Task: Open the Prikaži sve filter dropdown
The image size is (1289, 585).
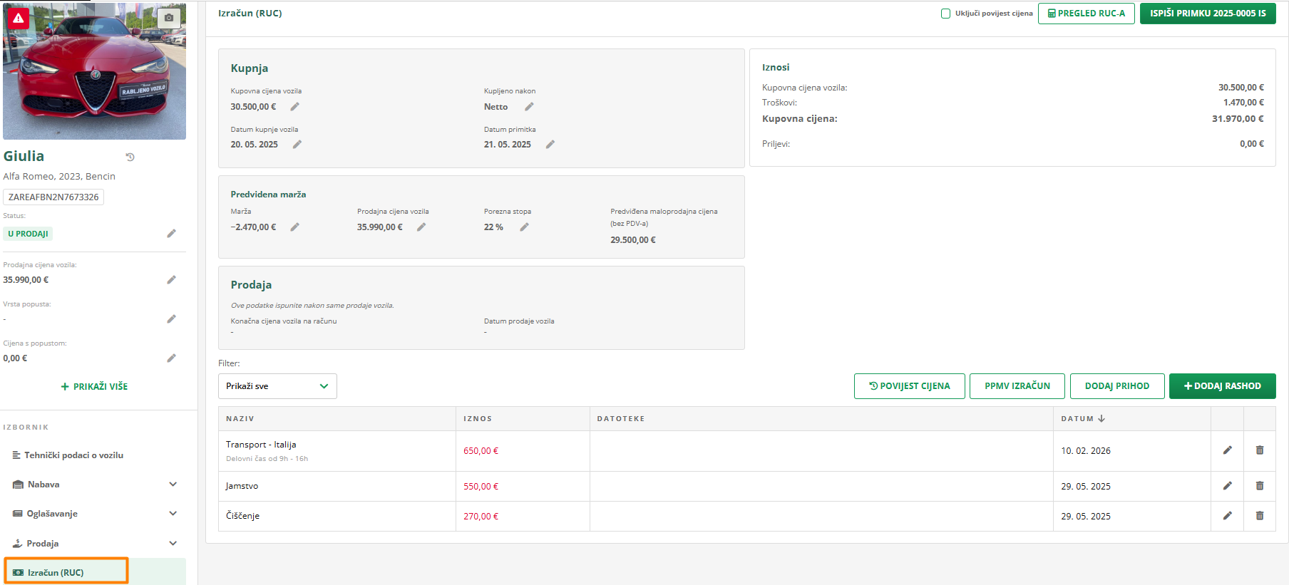Action: pos(277,386)
